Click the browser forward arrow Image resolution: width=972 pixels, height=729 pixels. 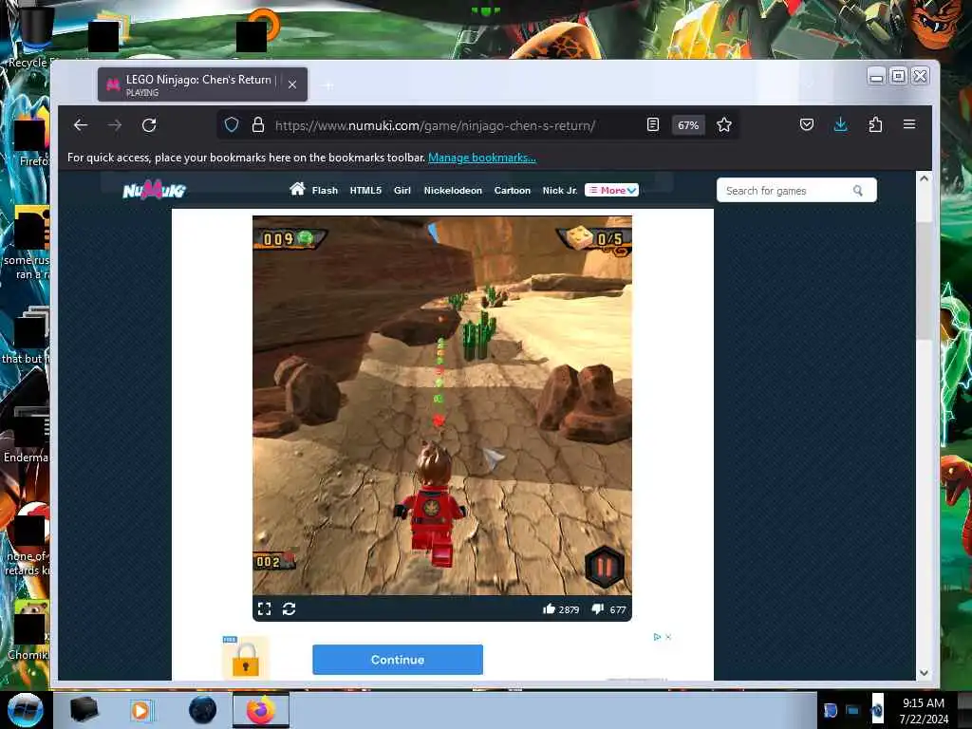coord(115,125)
